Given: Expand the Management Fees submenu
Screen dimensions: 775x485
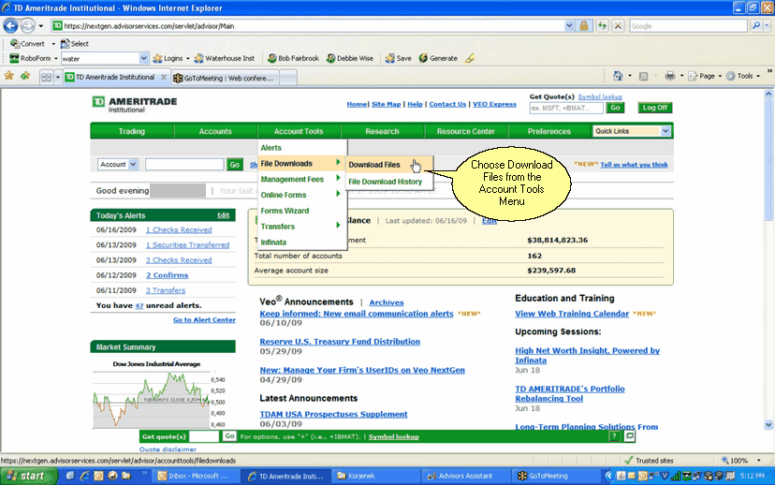Looking at the screenshot, I should coord(302,179).
